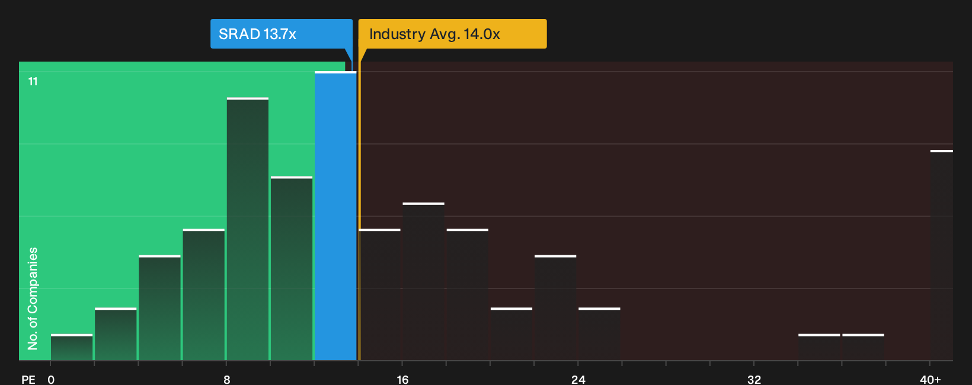This screenshot has height=385, width=972.
Task: Select the dark bar for PE 24–26
Action: pyautogui.click(x=599, y=334)
